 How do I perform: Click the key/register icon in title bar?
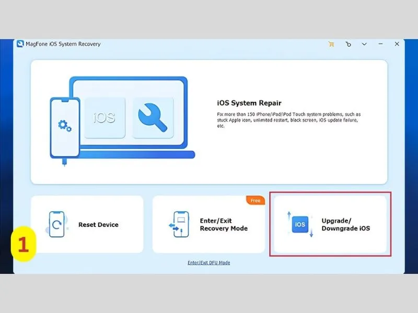[348, 44]
